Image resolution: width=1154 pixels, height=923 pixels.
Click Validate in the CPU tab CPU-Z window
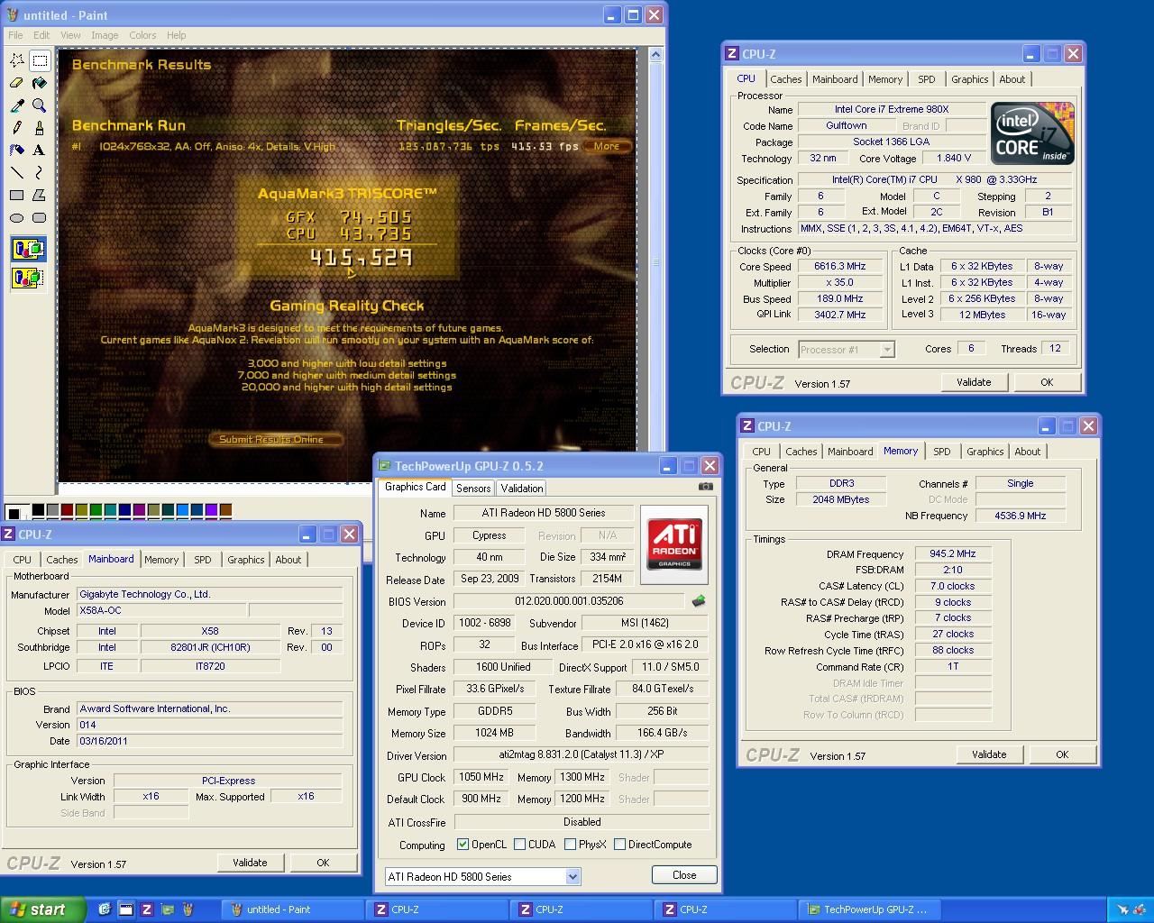974,382
